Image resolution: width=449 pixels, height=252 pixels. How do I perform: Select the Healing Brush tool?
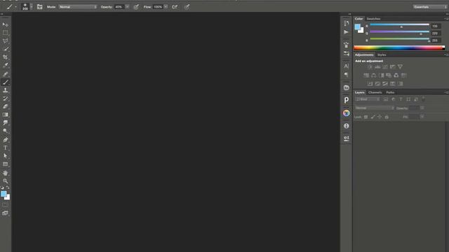pos(6,74)
